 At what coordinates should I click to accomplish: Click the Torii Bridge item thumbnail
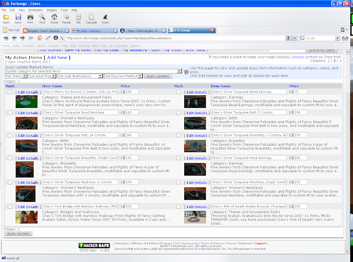pos(26,217)
